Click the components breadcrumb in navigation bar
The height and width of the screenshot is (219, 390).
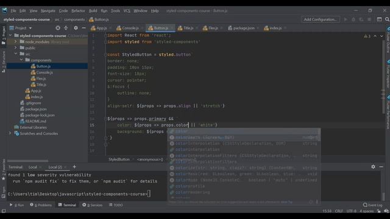[x=74, y=19]
